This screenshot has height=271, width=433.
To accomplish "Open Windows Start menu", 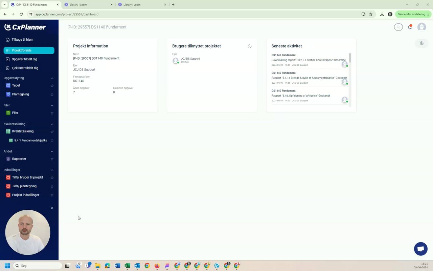I will pyautogui.click(x=7, y=266).
